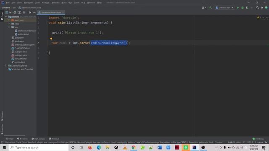Screen dimensions: 269x151
Task: Click the locate file target icon in Project panel
Action: click(x=15, y=13)
